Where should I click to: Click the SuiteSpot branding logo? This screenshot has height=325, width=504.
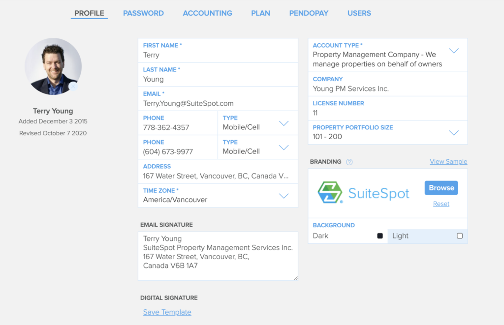(x=364, y=193)
